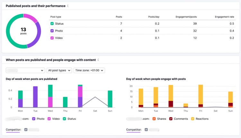Toggle Status legend checkbox under published chart
241x138 pixels.
(64, 119)
